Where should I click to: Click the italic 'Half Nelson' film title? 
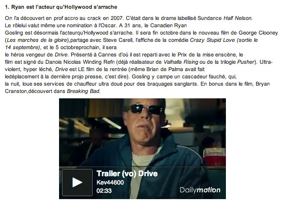238,18
